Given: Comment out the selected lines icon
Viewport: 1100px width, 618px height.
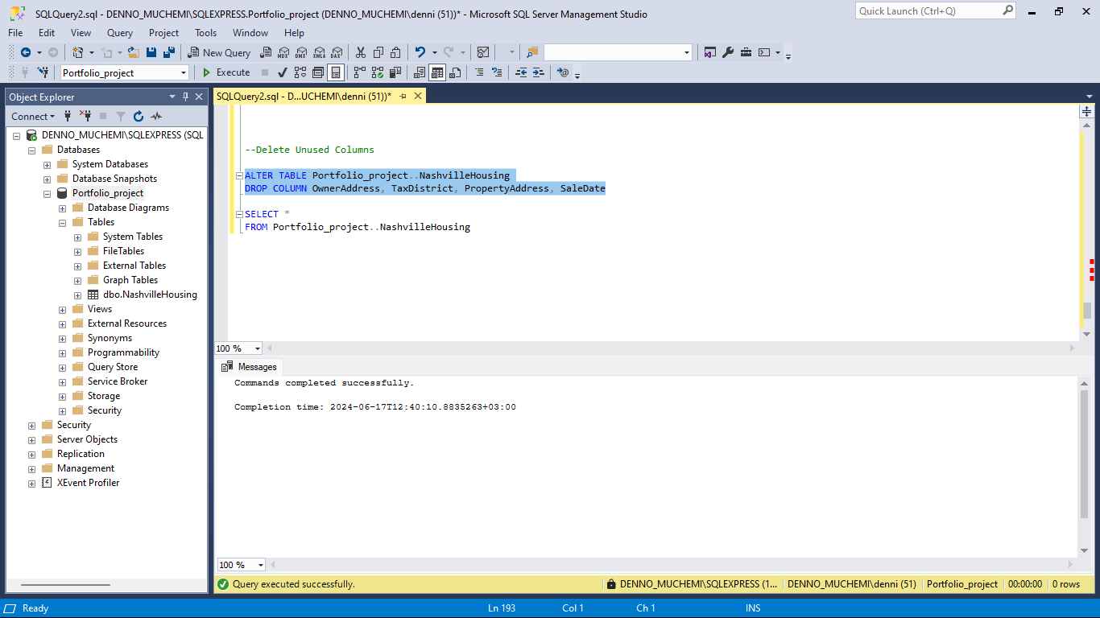Looking at the screenshot, I should tap(479, 72).
